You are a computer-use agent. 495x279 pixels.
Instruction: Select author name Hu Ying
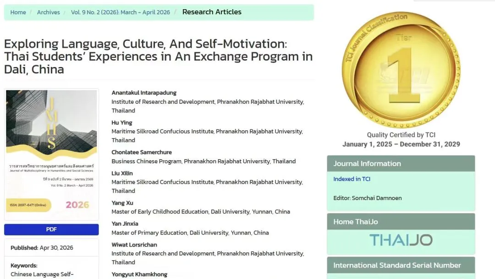click(122, 123)
